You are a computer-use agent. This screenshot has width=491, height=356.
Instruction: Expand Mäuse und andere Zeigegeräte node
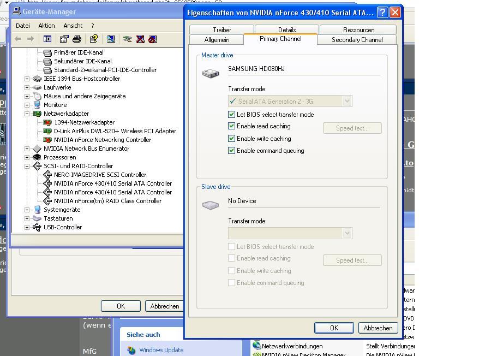(x=27, y=96)
